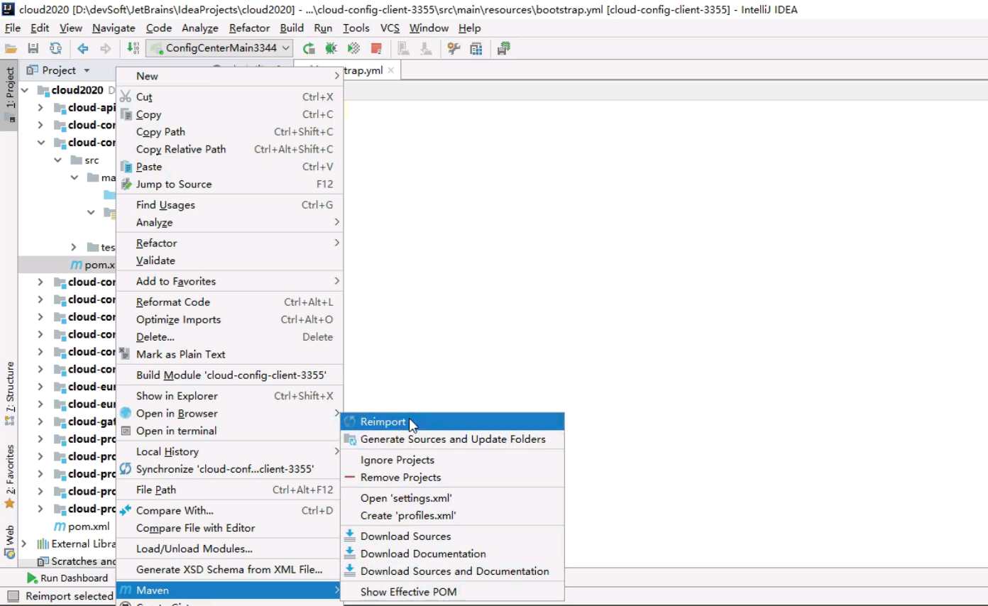Select the root pom.xml file under cloud2020
Screen dimensions: 988x606
click(x=82, y=527)
